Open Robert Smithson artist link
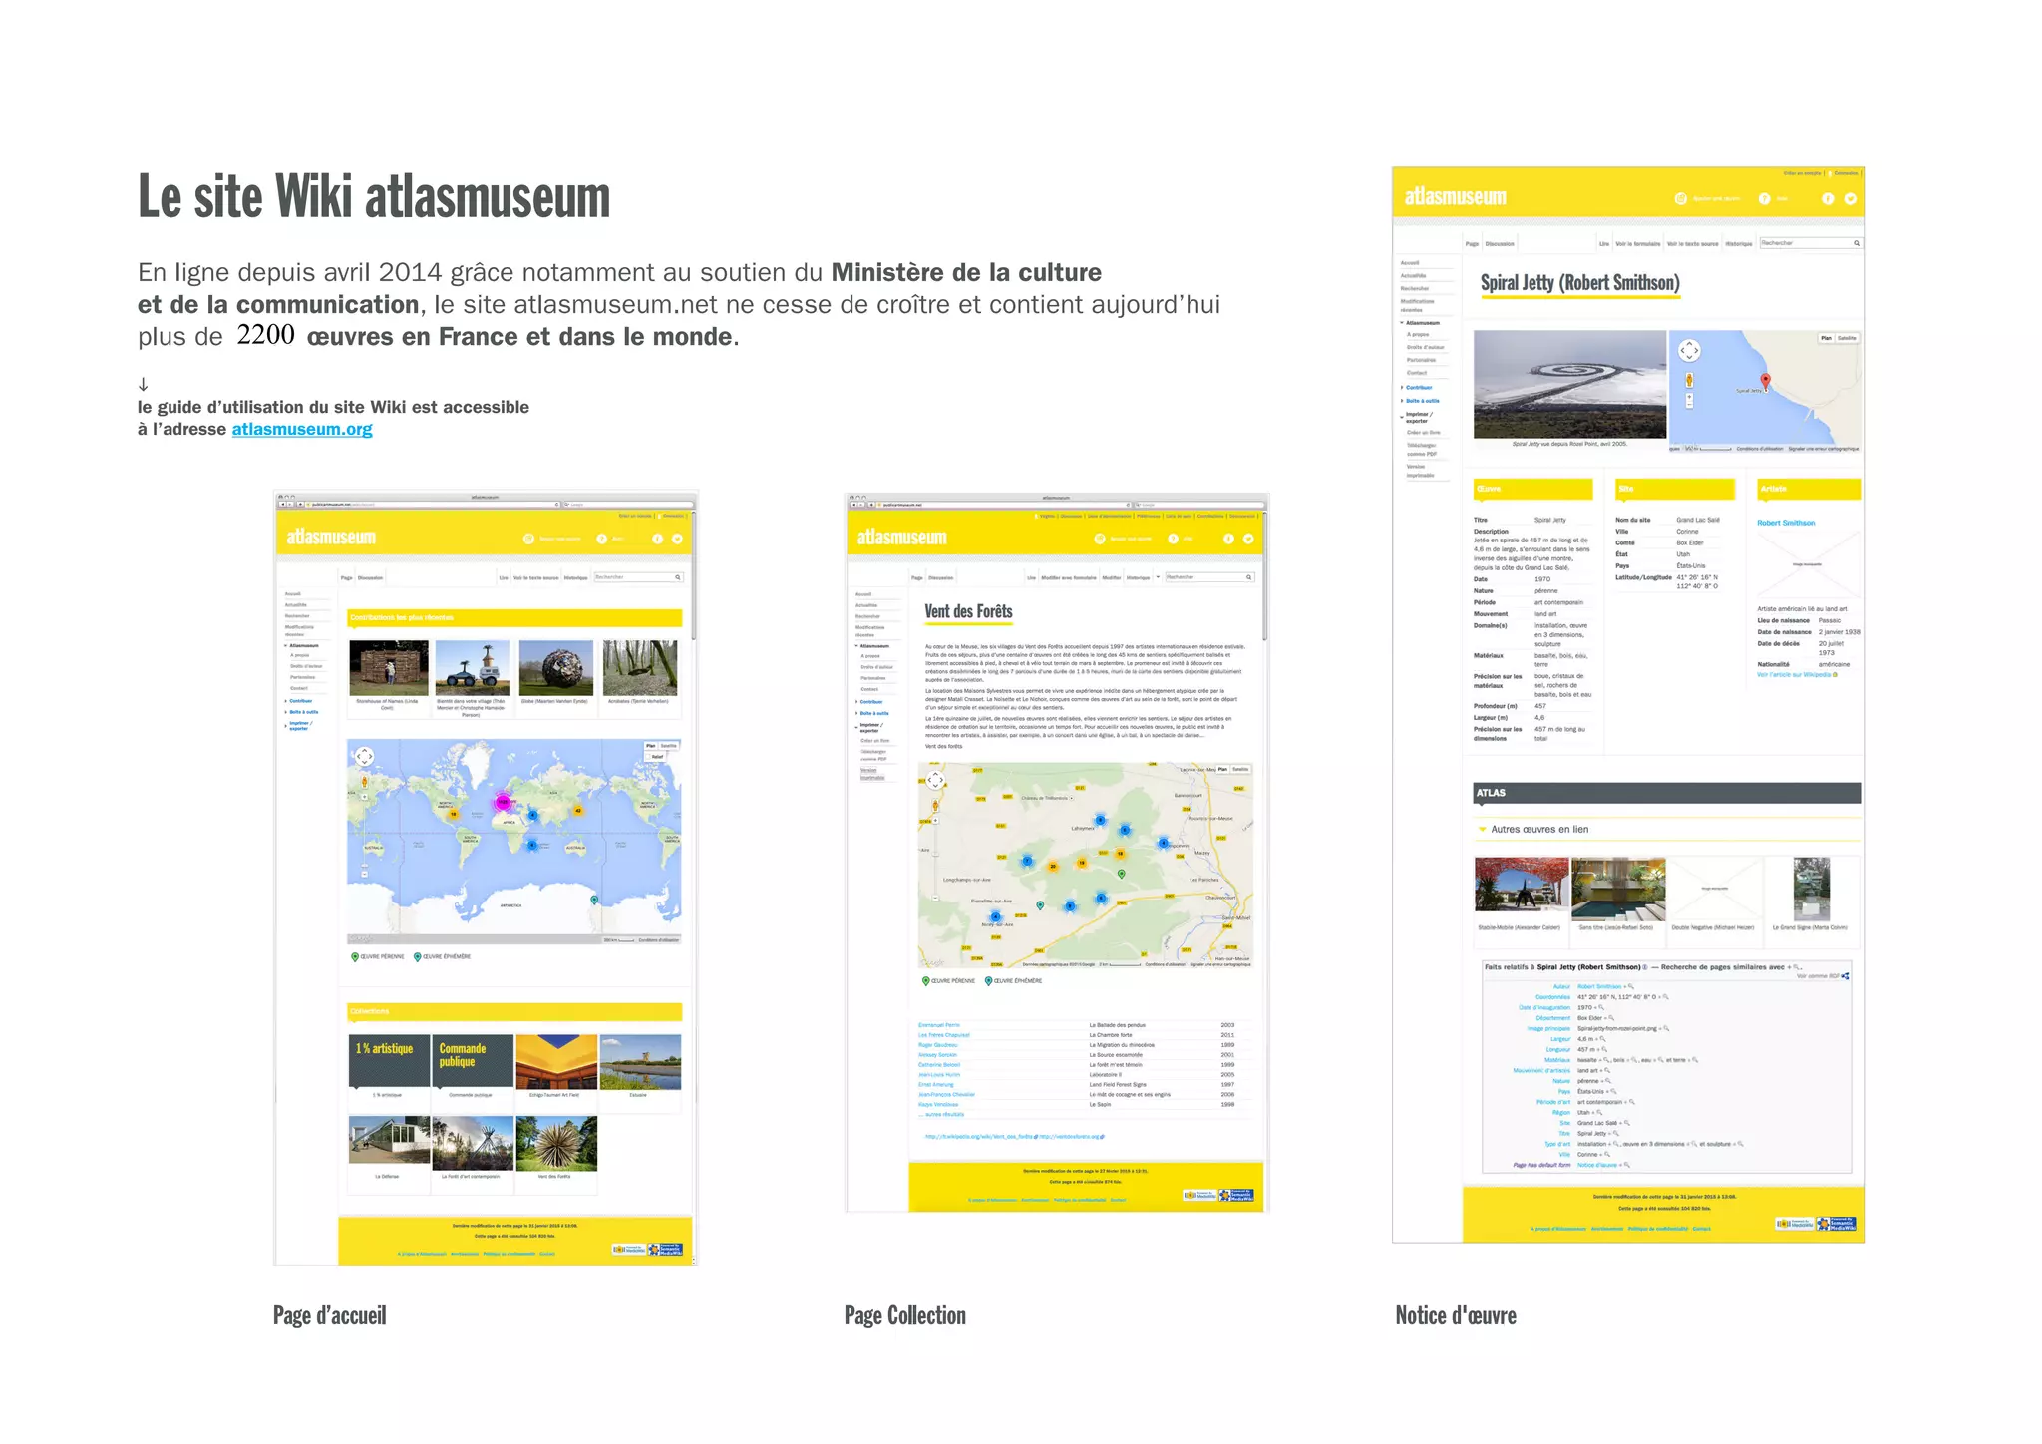This screenshot has height=1444, width=2042. click(x=1786, y=523)
